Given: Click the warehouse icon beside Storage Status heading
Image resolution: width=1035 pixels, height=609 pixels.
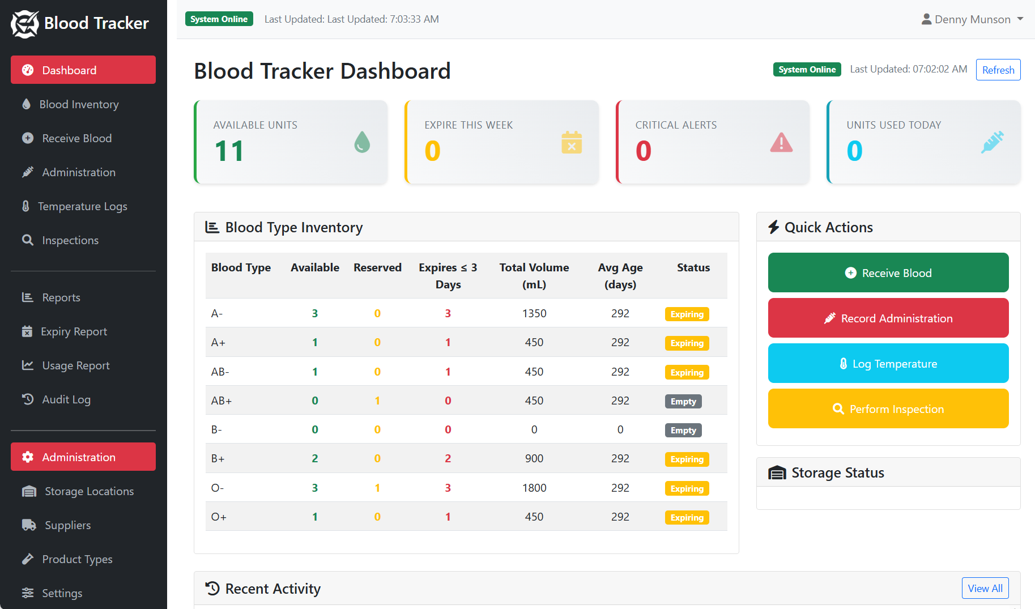Looking at the screenshot, I should [x=777, y=473].
